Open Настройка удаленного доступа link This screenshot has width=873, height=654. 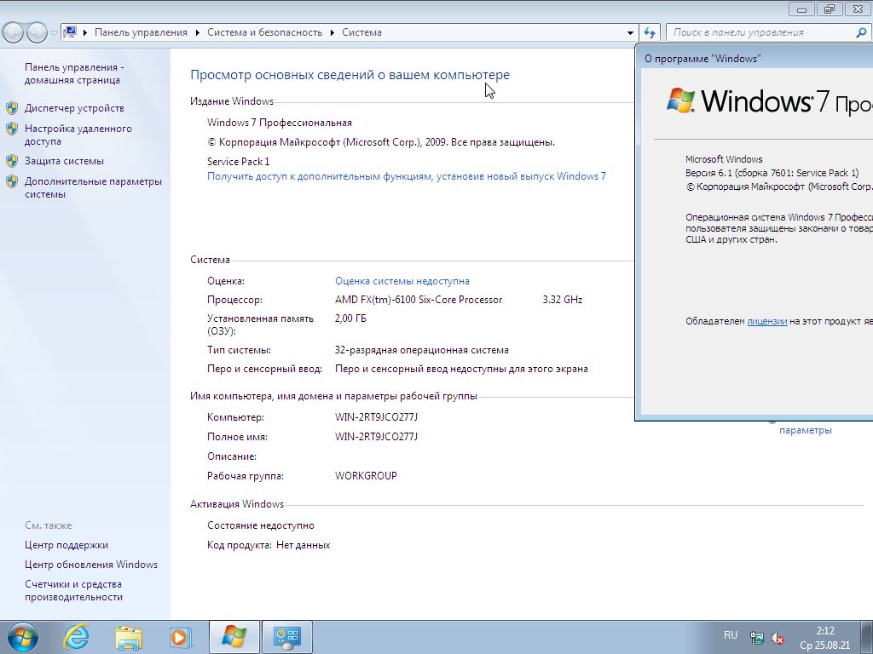78,135
